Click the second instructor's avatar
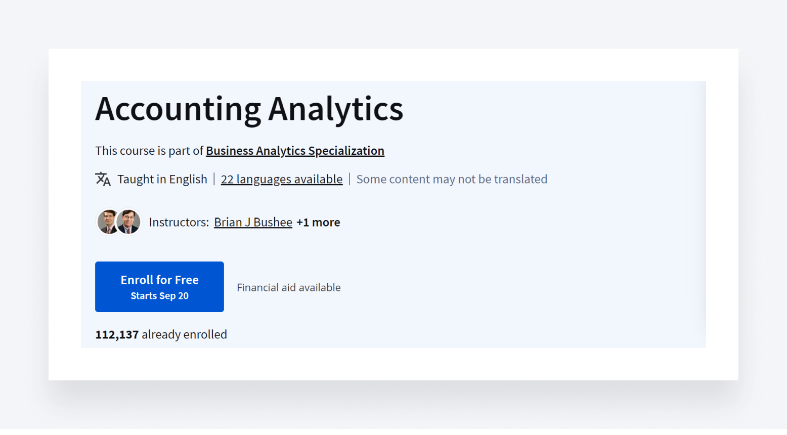The image size is (787, 435). click(x=129, y=222)
